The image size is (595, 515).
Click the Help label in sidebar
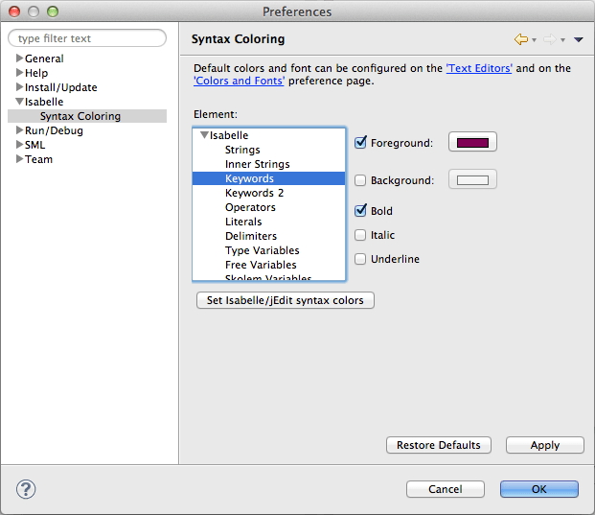pyautogui.click(x=36, y=73)
